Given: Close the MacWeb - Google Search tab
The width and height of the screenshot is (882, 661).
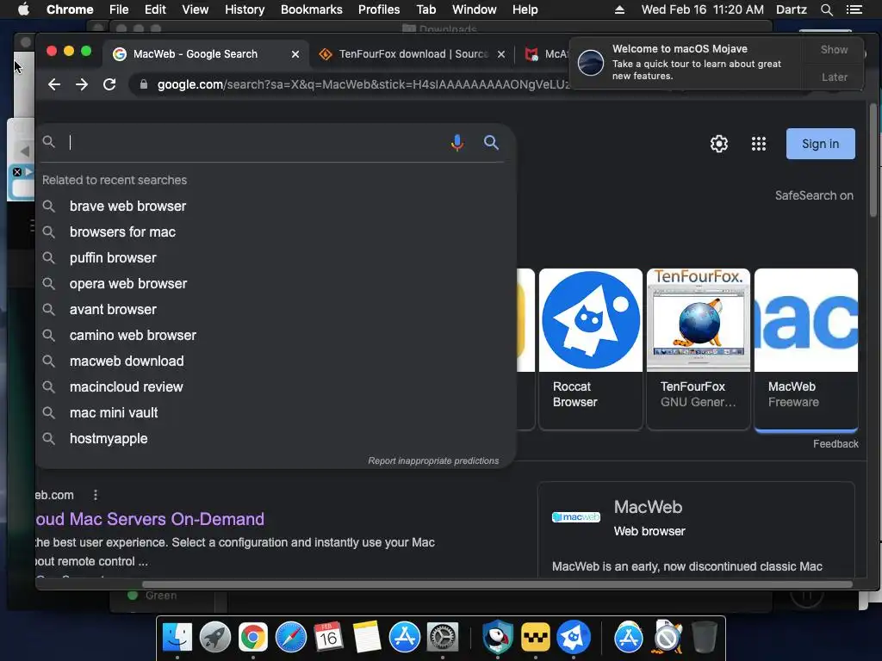Looking at the screenshot, I should pyautogui.click(x=295, y=54).
